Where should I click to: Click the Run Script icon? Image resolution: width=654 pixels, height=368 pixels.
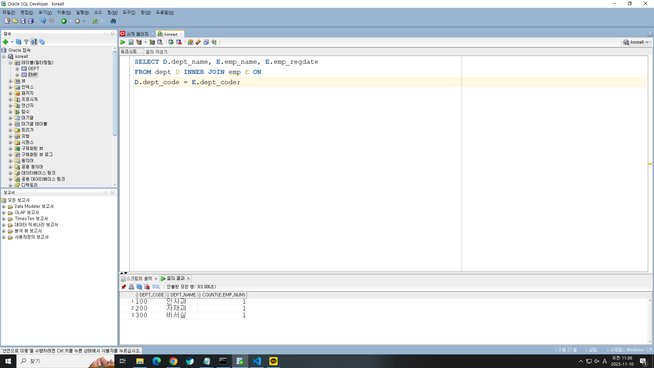pyautogui.click(x=131, y=42)
